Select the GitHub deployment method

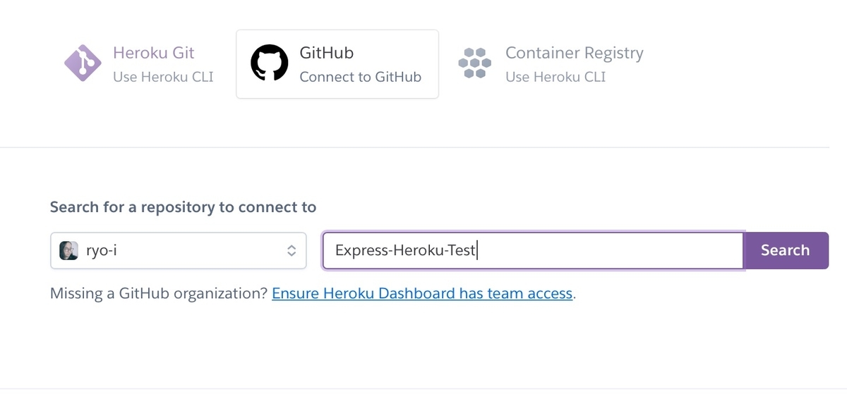[x=337, y=64]
